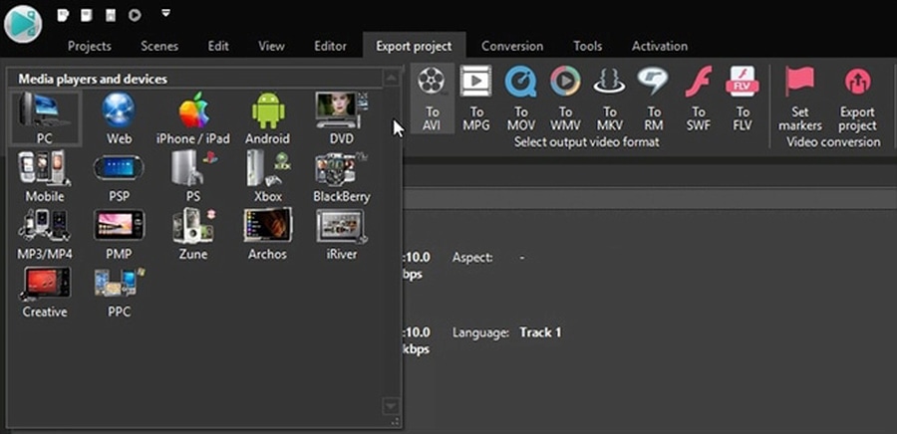Select the DVD export option
897x434 pixels.
click(342, 118)
